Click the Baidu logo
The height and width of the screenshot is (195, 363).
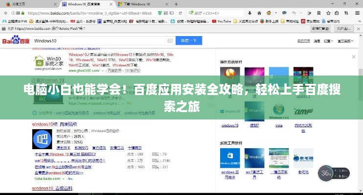pyautogui.click(x=16, y=40)
